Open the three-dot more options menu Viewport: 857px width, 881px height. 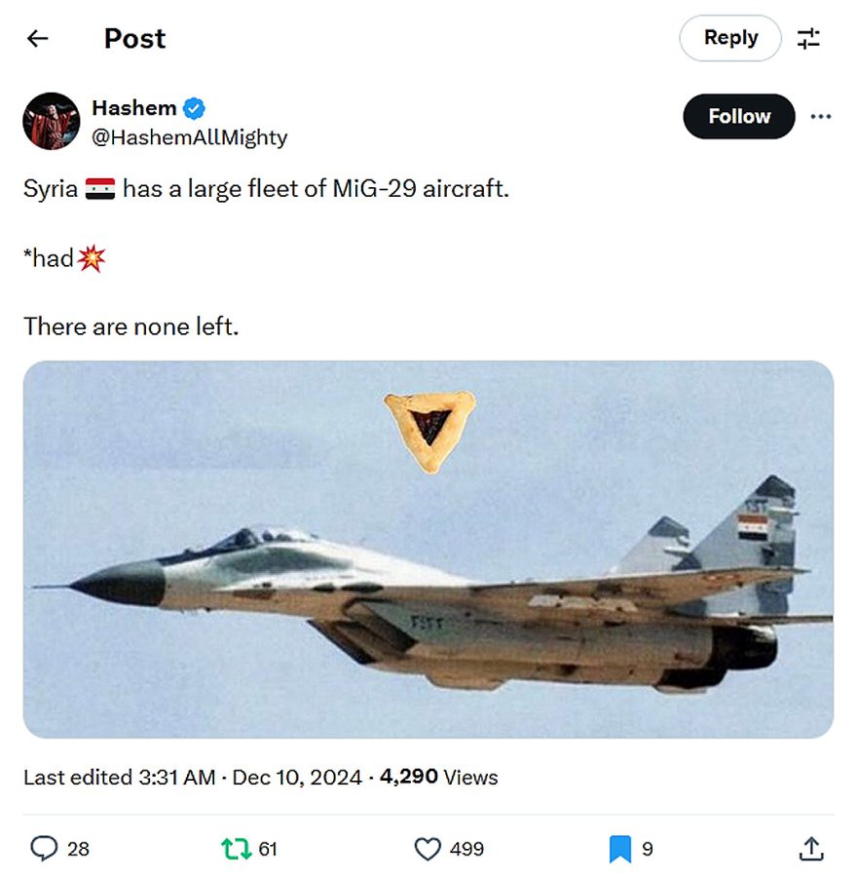pos(821,117)
